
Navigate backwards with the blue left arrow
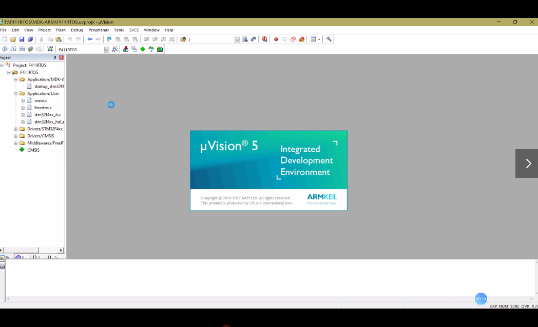(x=89, y=39)
